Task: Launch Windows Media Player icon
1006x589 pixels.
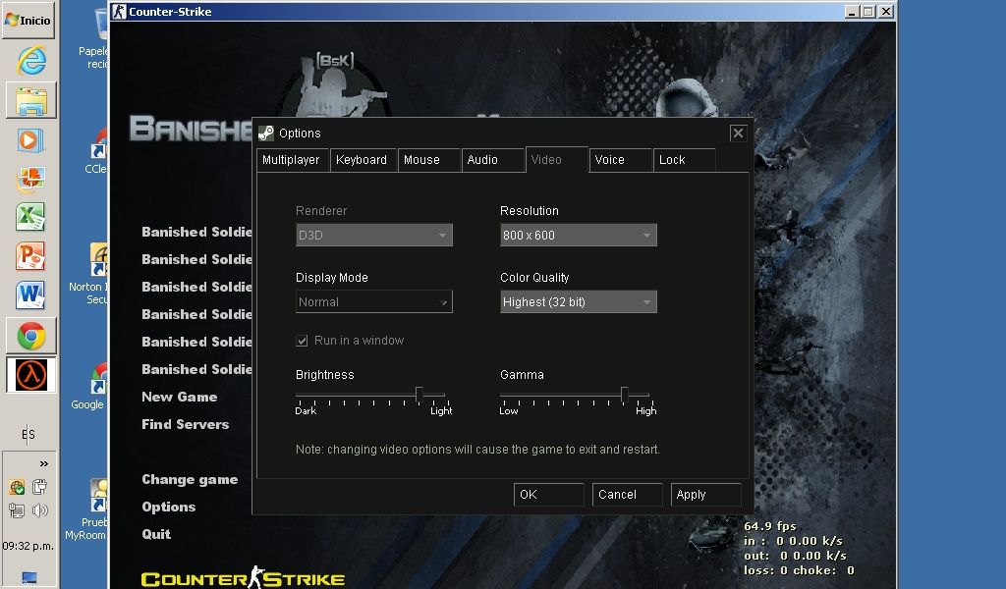Action: point(31,139)
